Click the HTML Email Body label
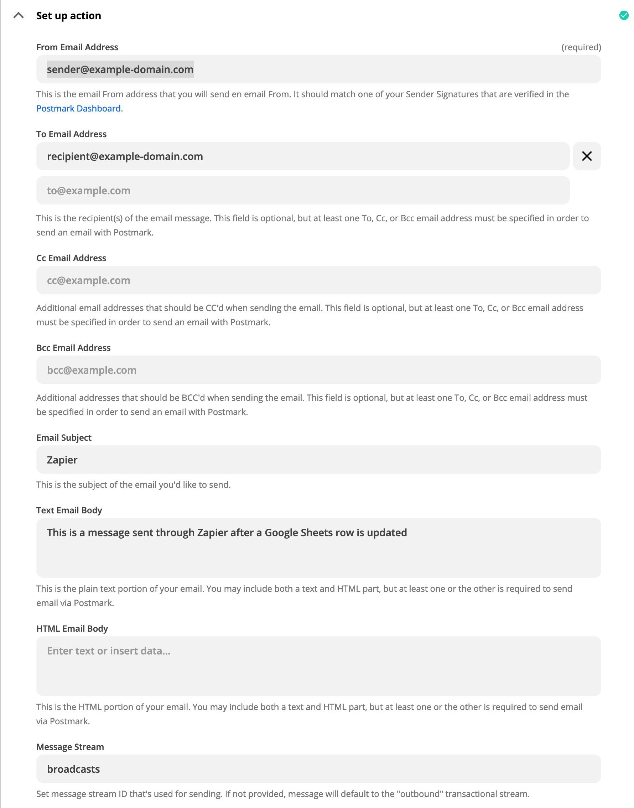This screenshot has height=808, width=634. click(x=72, y=629)
